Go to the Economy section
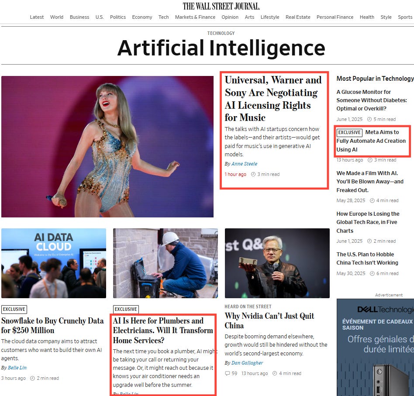 coord(142,17)
